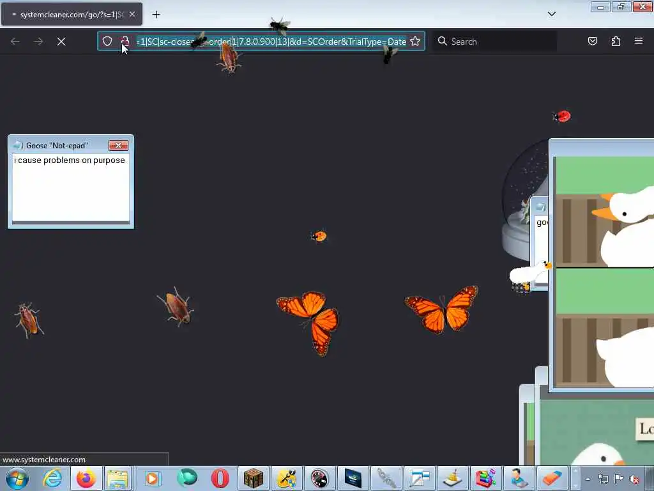654x491 pixels.
Task: Click the muted volume tray icon
Action: point(634,479)
